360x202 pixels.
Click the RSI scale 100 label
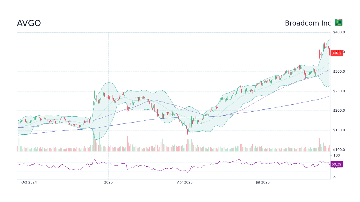(337, 155)
